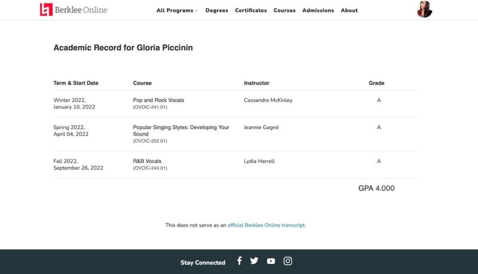Screen dimensions: 478x274
Task: Select the Pop and Rock Vocals course
Action: pyautogui.click(x=158, y=100)
